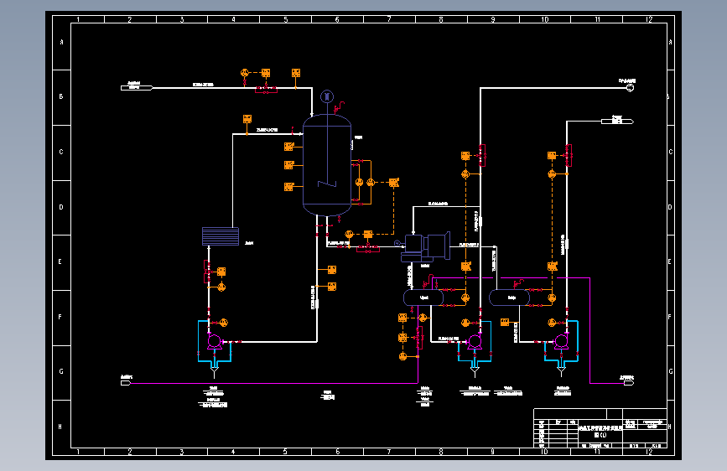Click the drain funnel under the leftmost pump
The image size is (727, 471).
pyautogui.click(x=214, y=371)
